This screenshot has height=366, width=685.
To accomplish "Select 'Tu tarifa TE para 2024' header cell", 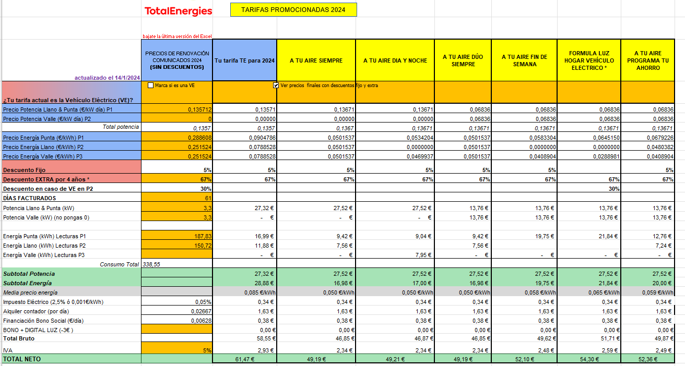I will 245,60.
